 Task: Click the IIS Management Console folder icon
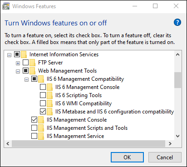click(41, 120)
